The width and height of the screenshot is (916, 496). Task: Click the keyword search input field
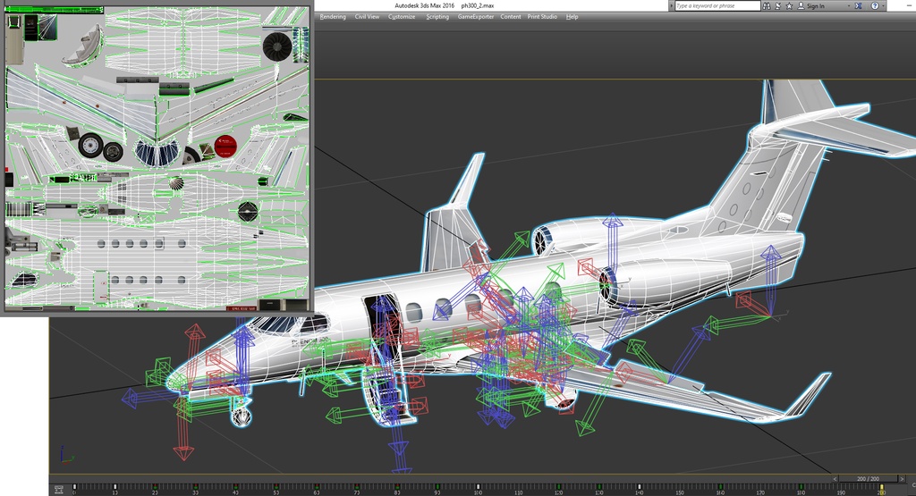coord(717,5)
